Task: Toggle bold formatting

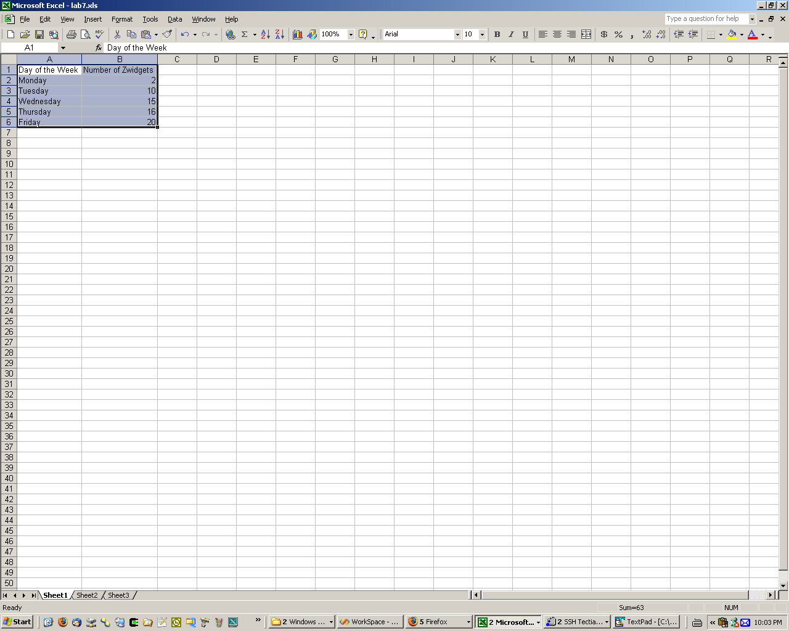Action: click(x=497, y=35)
